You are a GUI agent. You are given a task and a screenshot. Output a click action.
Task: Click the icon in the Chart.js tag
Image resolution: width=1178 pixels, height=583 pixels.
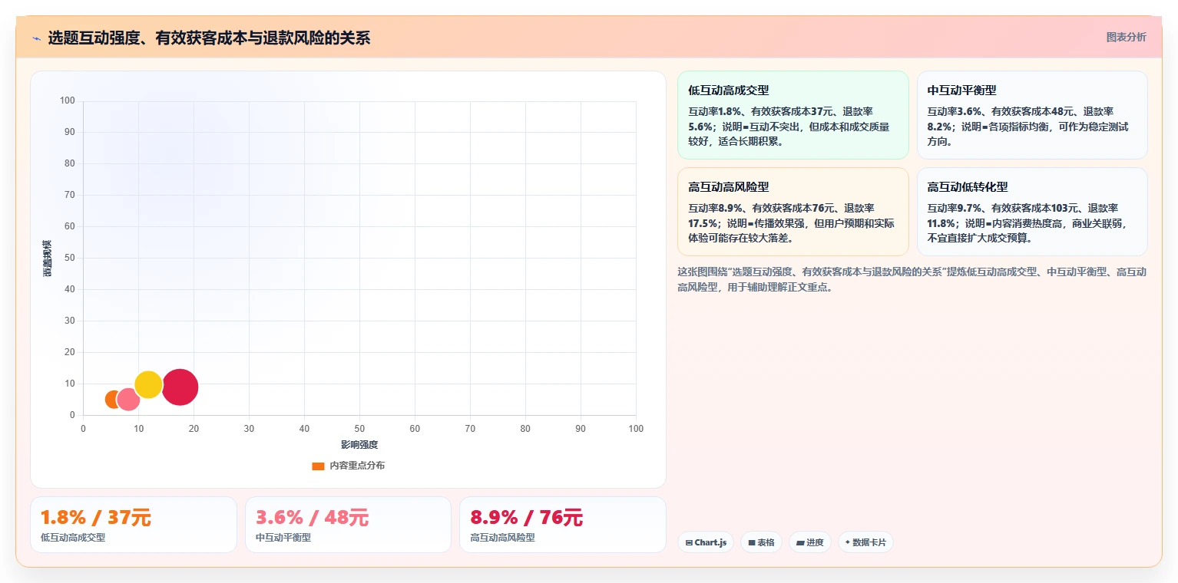(689, 543)
